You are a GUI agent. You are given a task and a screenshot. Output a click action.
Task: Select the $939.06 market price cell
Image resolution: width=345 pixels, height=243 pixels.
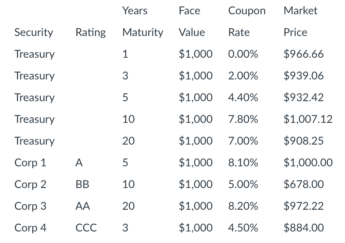point(303,76)
